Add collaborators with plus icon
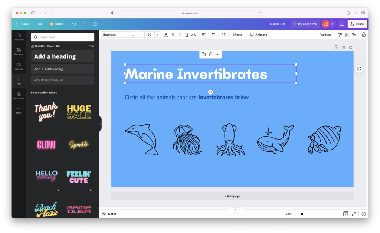The height and width of the screenshot is (233, 380). [x=332, y=24]
